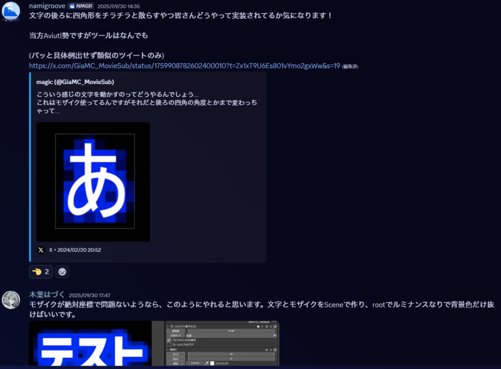Click 木葉はづく's profile avatar
The width and height of the screenshot is (501, 369).
[11, 300]
